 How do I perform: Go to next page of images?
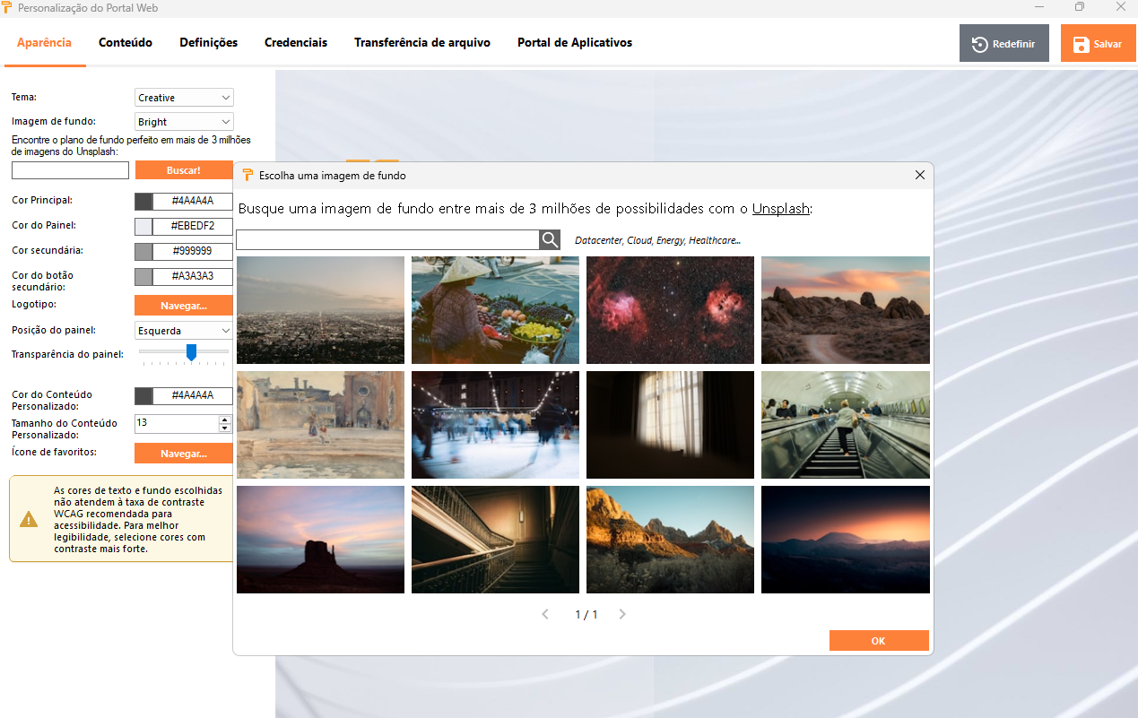click(622, 615)
